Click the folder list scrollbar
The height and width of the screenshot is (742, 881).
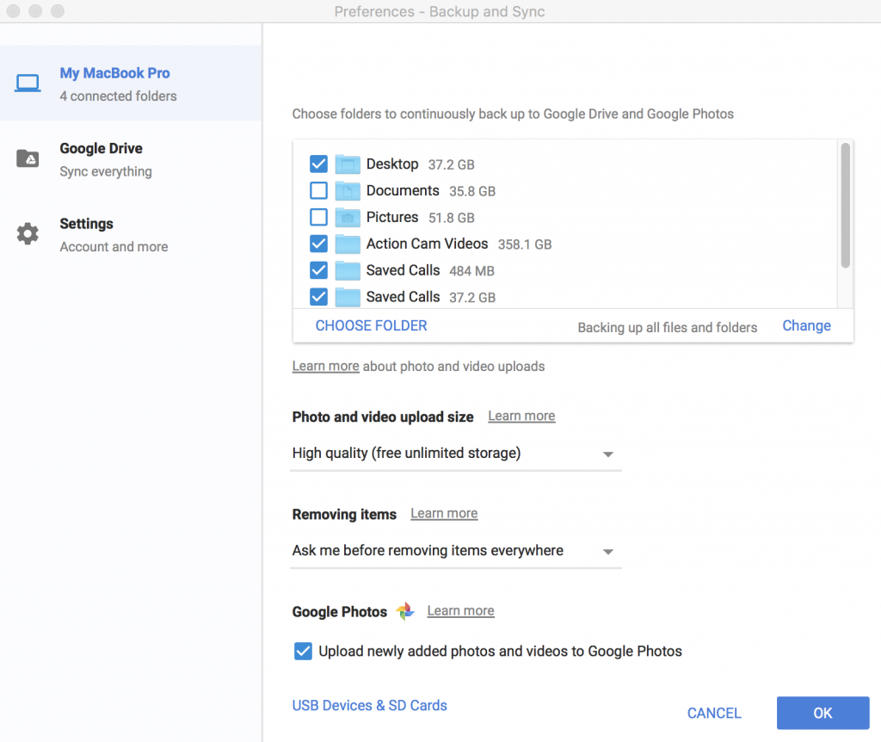845,207
